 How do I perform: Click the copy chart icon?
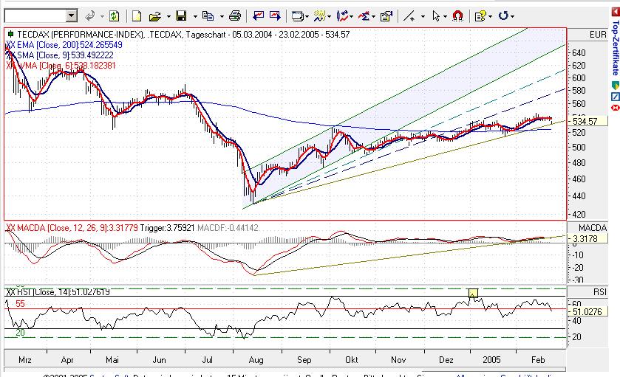pos(208,16)
